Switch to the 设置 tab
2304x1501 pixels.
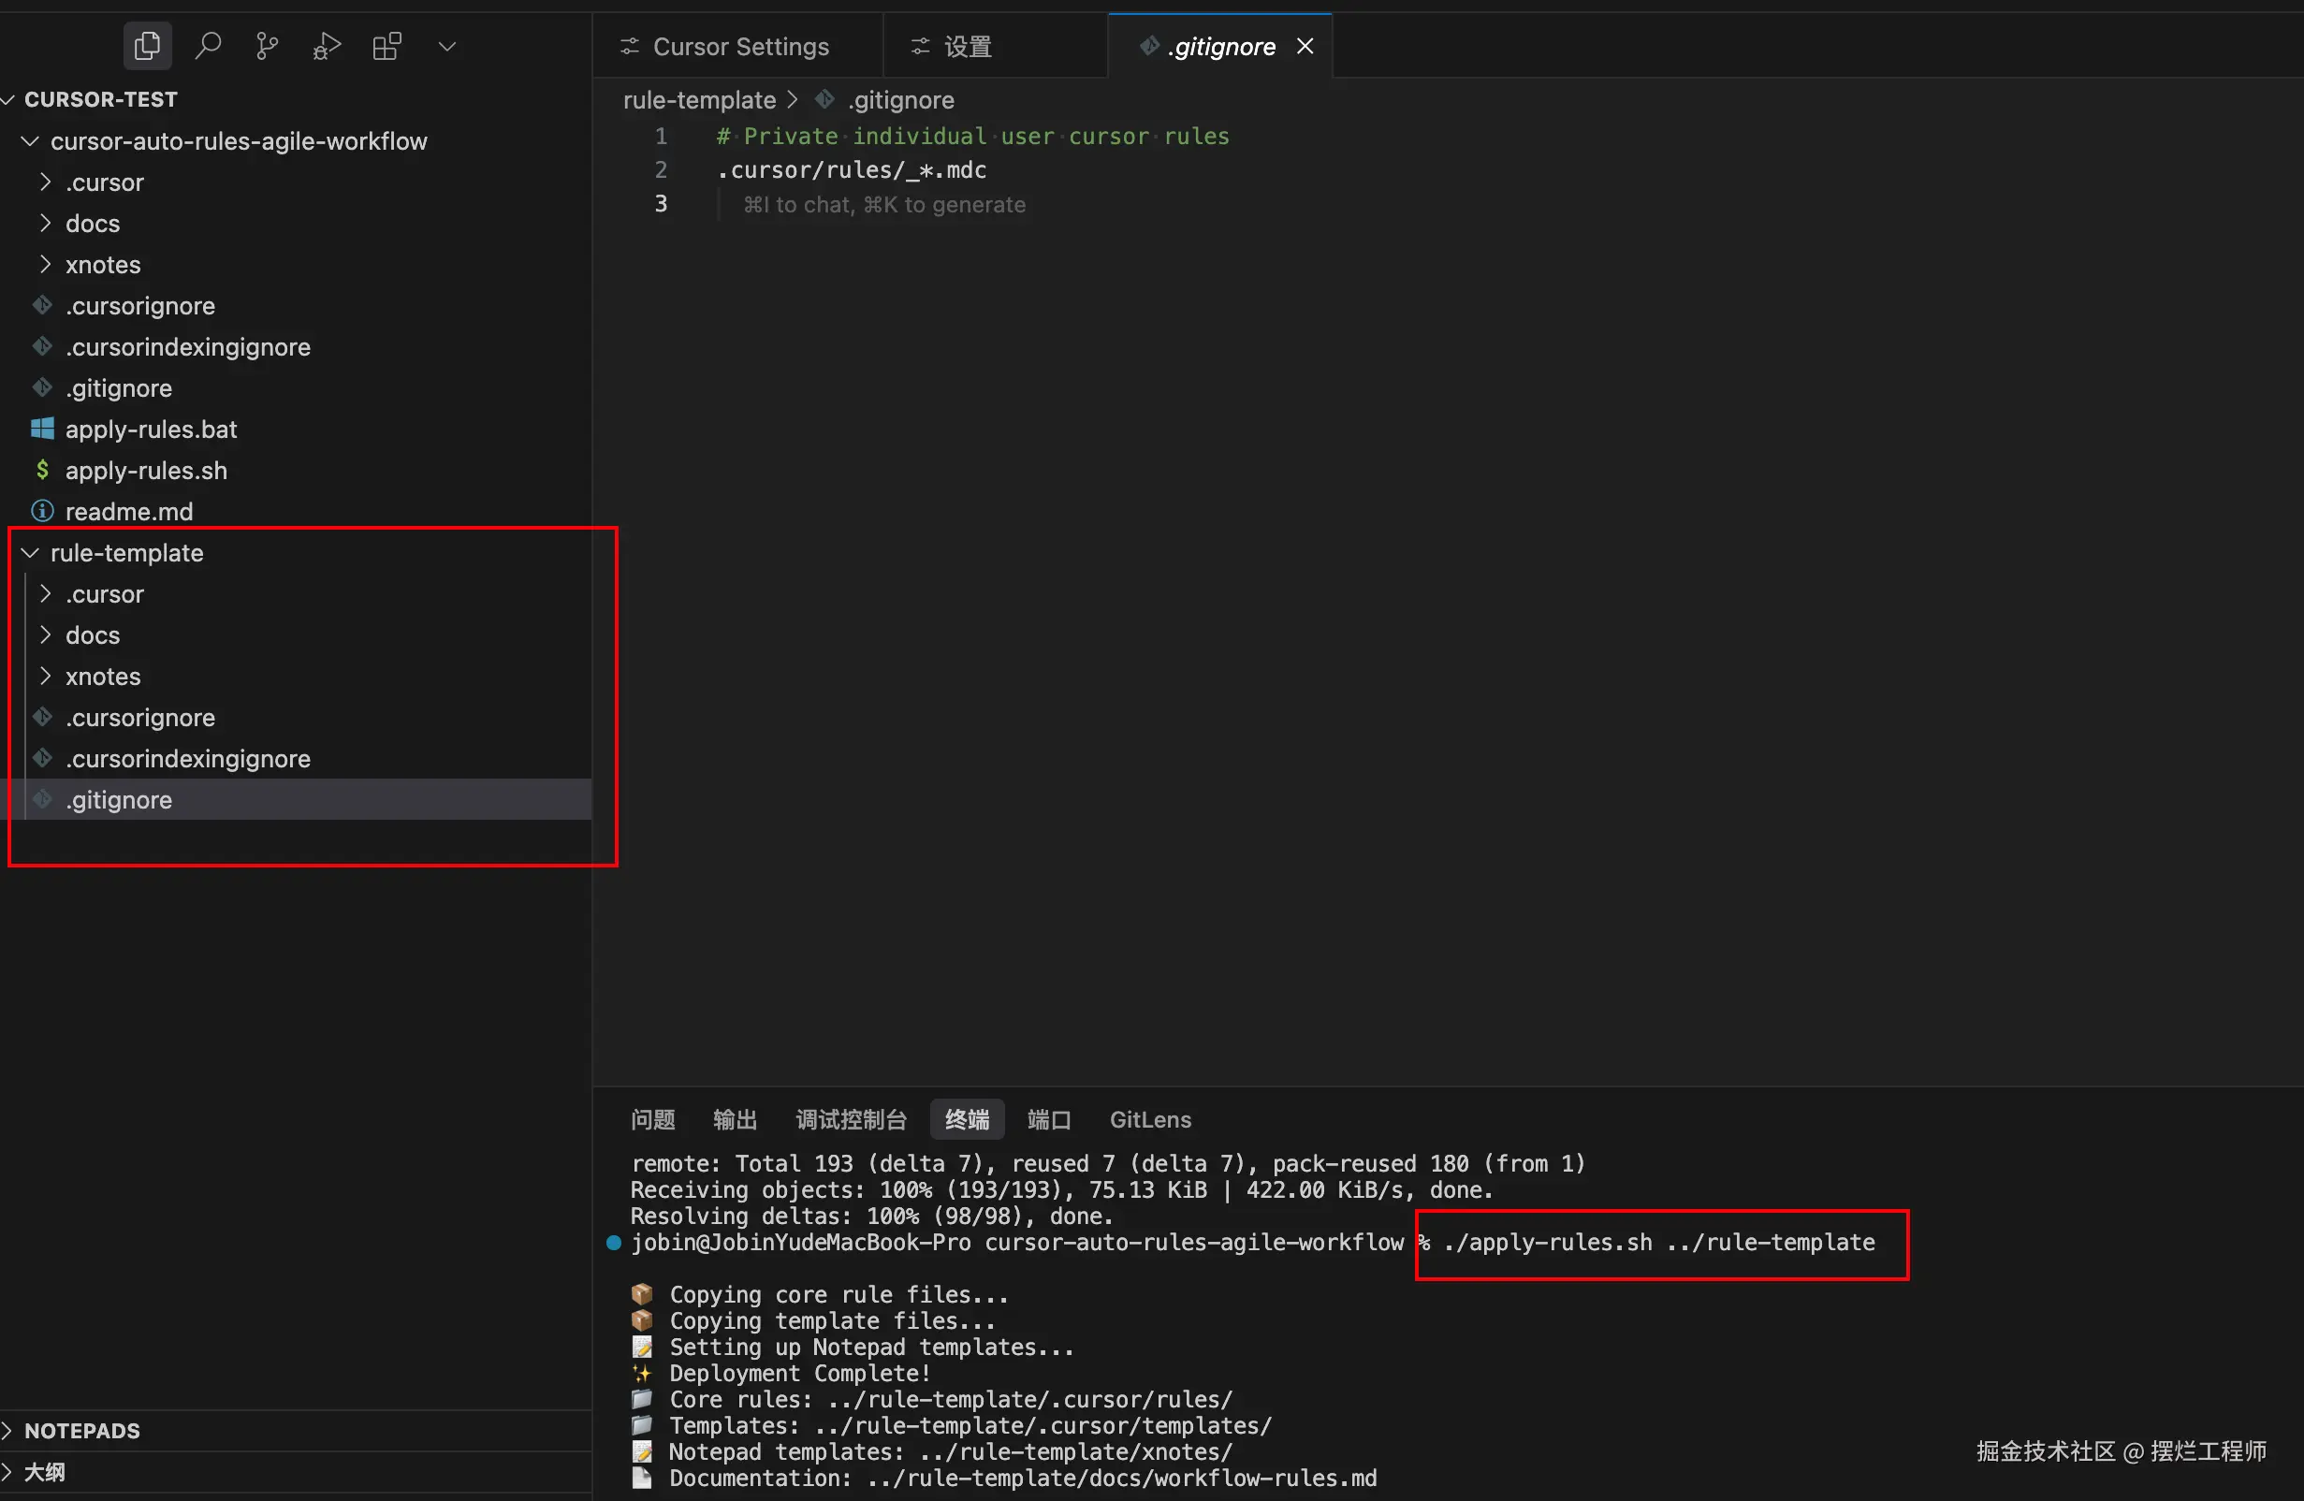coord(967,47)
